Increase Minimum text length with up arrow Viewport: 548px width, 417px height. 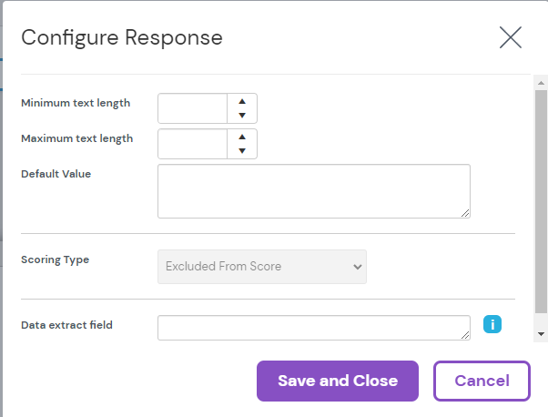242,101
